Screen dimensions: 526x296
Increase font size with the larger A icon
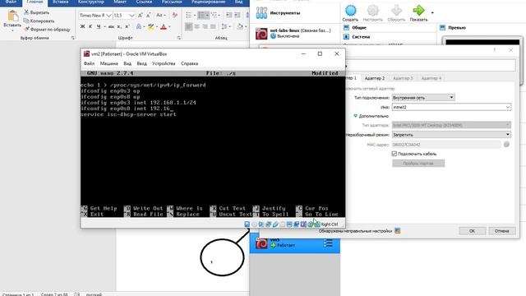click(x=141, y=16)
